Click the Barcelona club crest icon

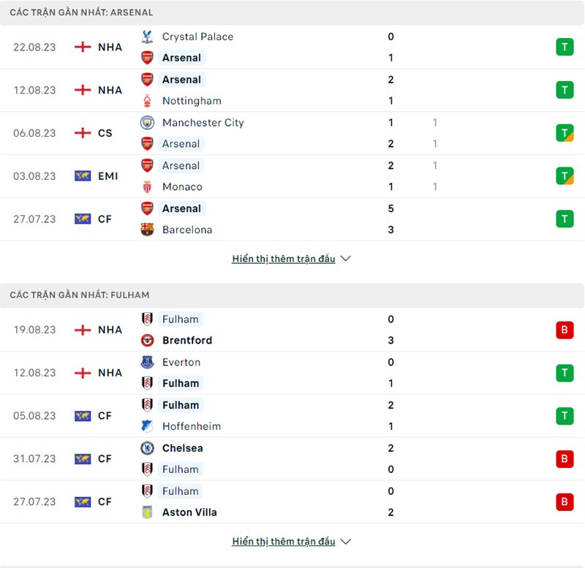[x=148, y=230]
